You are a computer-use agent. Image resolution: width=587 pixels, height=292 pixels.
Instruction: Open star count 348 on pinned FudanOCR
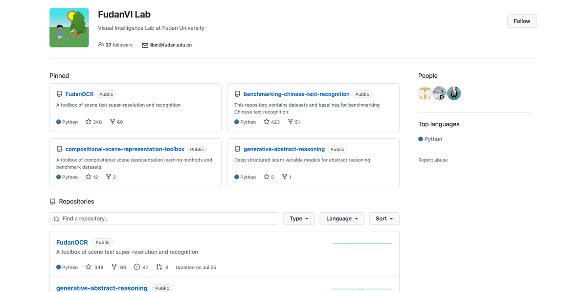94,122
